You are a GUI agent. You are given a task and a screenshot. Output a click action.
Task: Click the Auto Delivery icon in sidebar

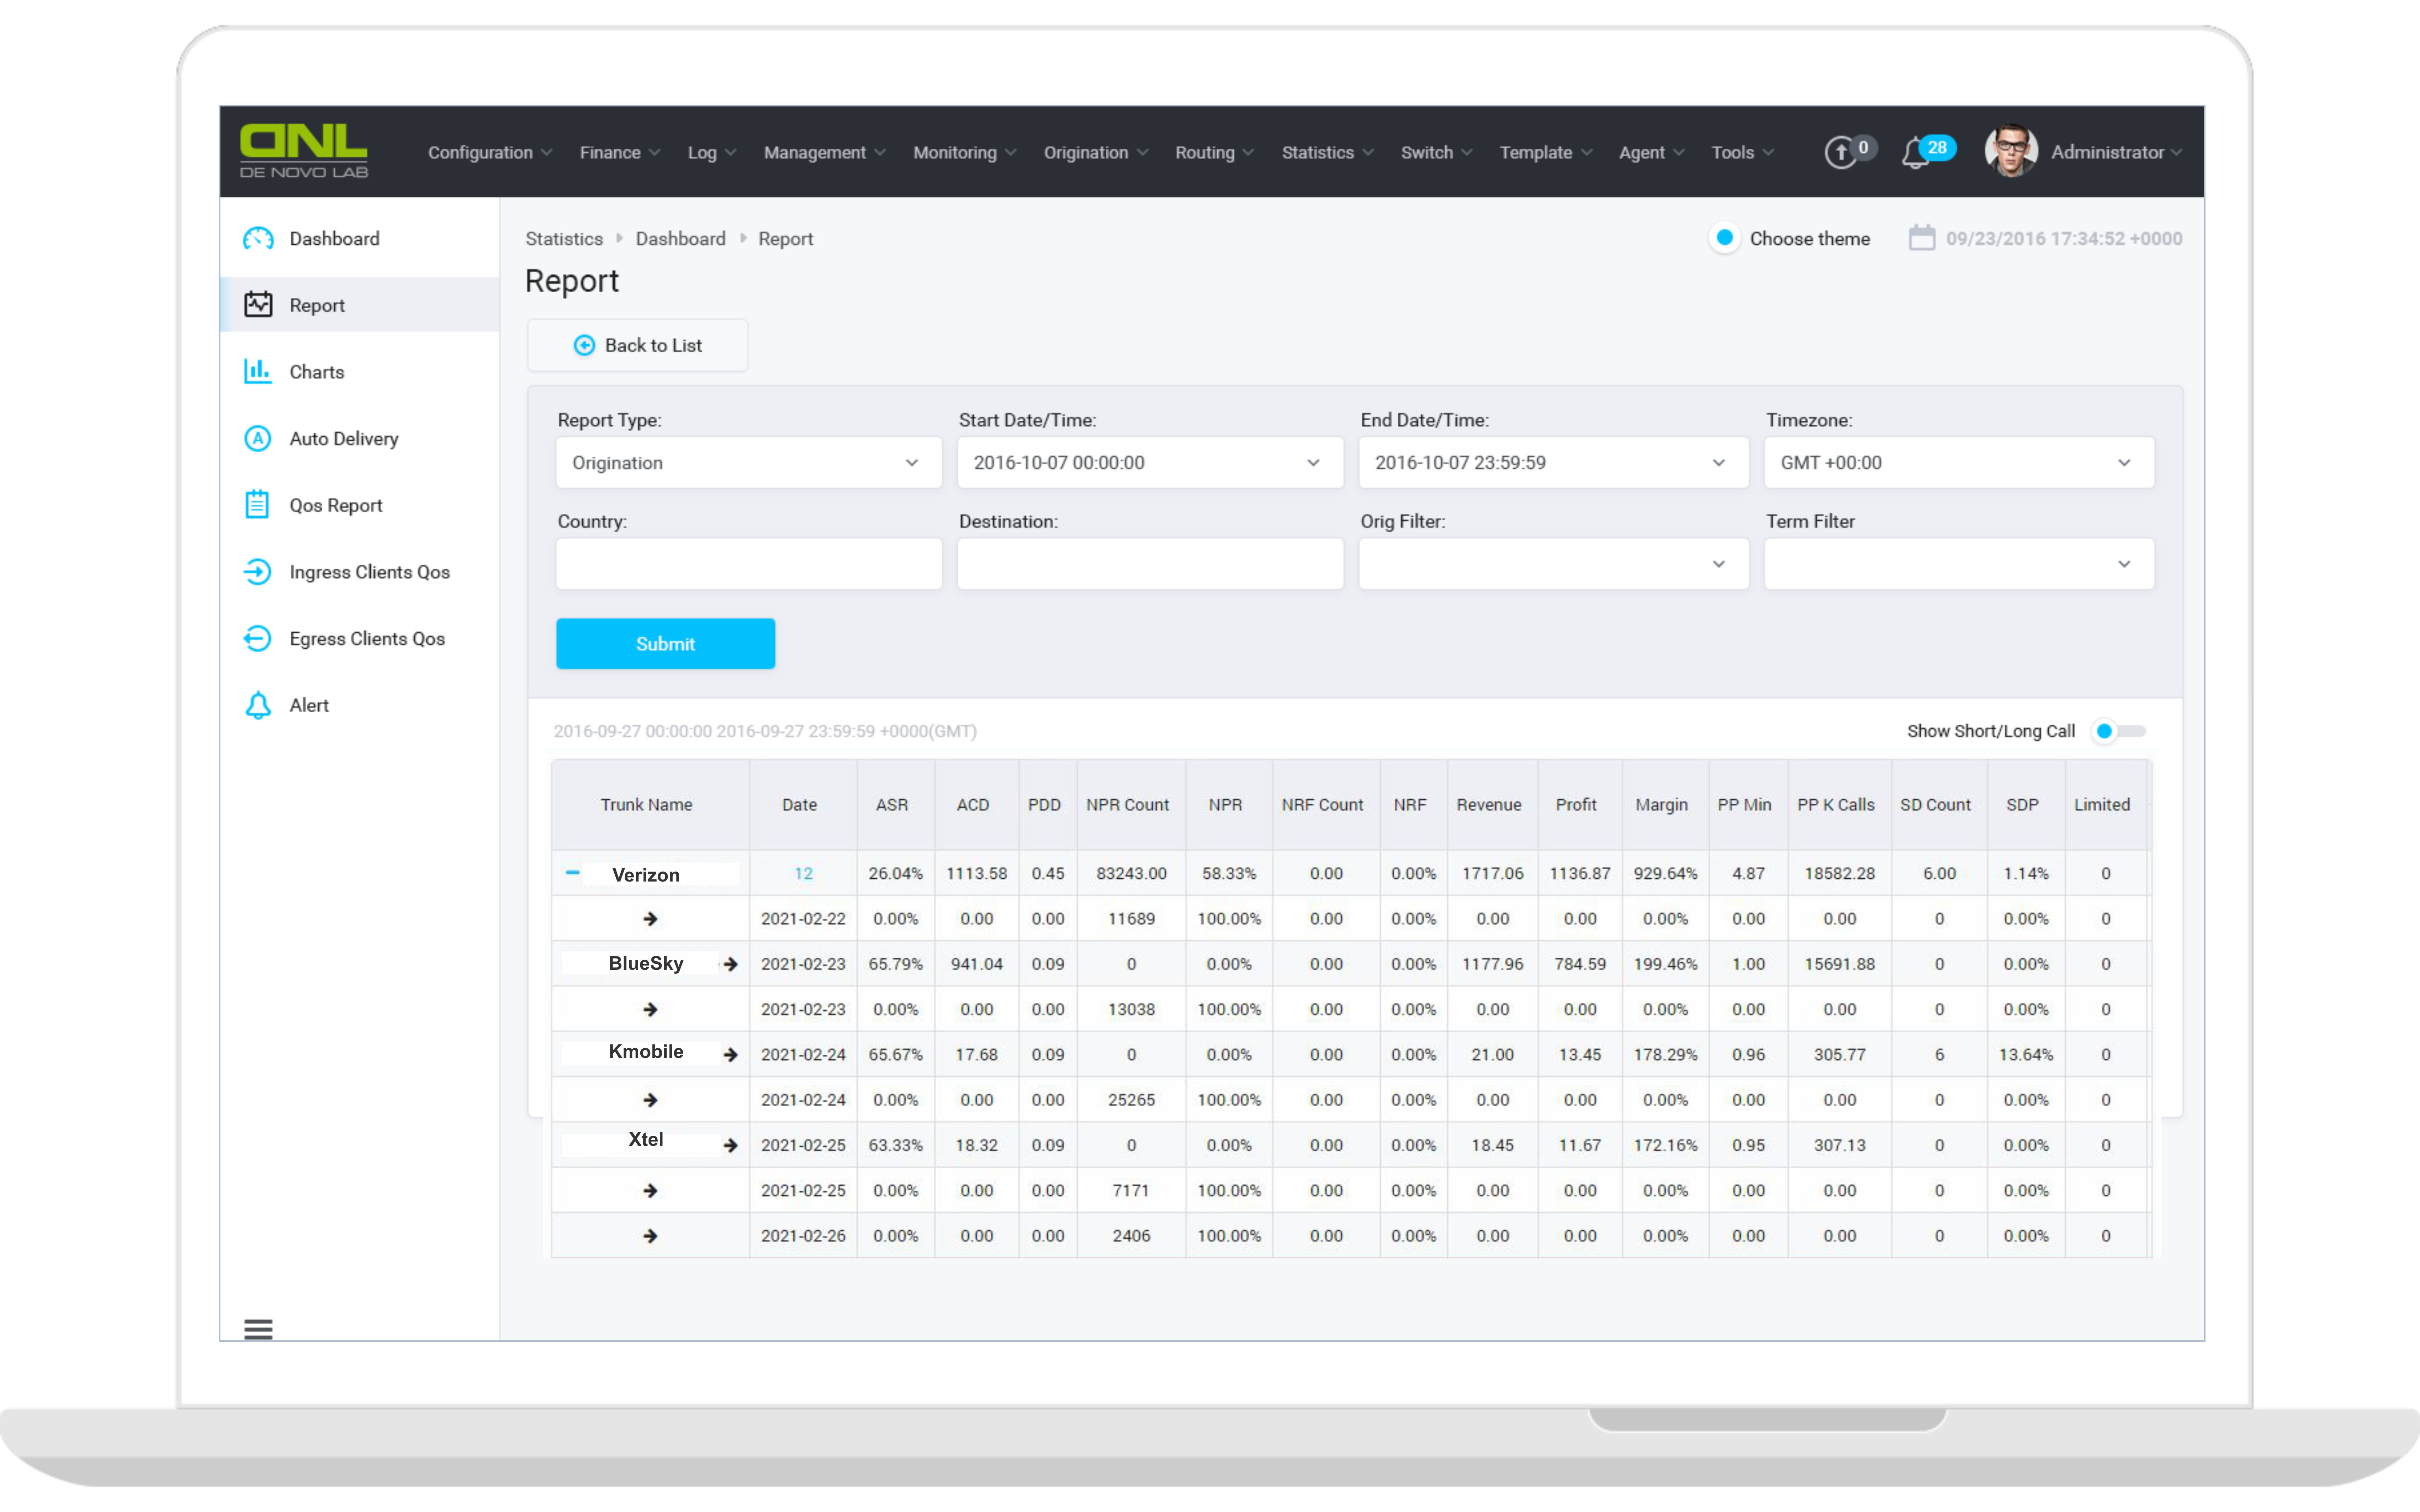tap(258, 438)
